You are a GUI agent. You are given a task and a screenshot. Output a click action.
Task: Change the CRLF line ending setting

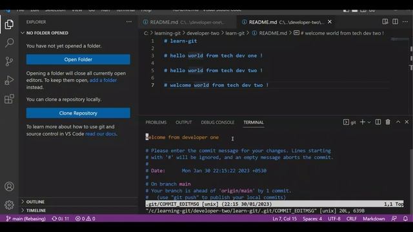pyautogui.click(x=351, y=218)
